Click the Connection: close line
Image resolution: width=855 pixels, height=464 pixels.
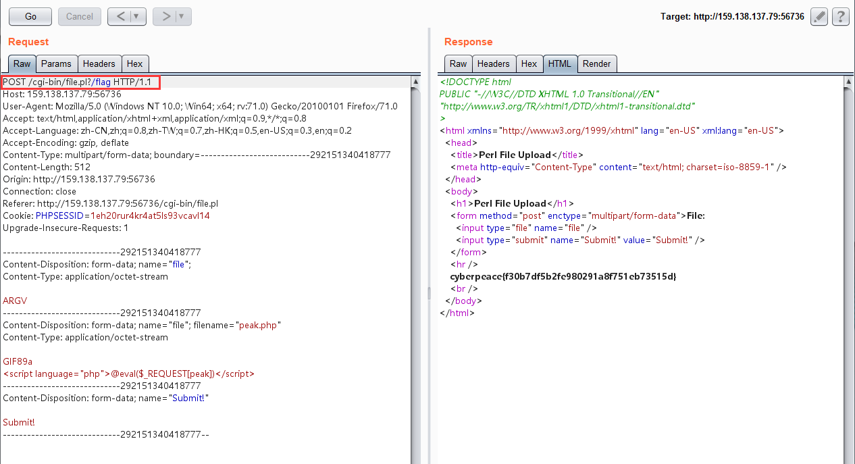tap(40, 192)
